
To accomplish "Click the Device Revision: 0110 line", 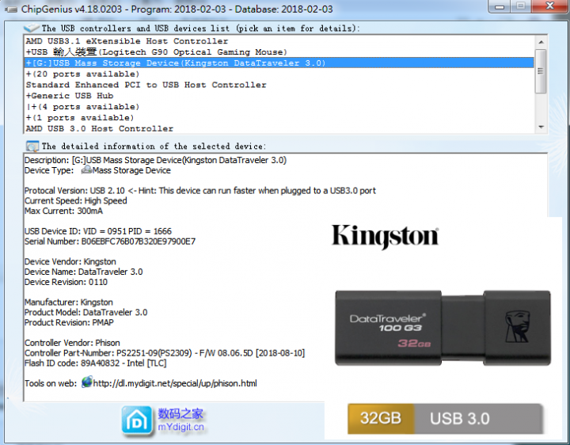I will click(x=66, y=282).
